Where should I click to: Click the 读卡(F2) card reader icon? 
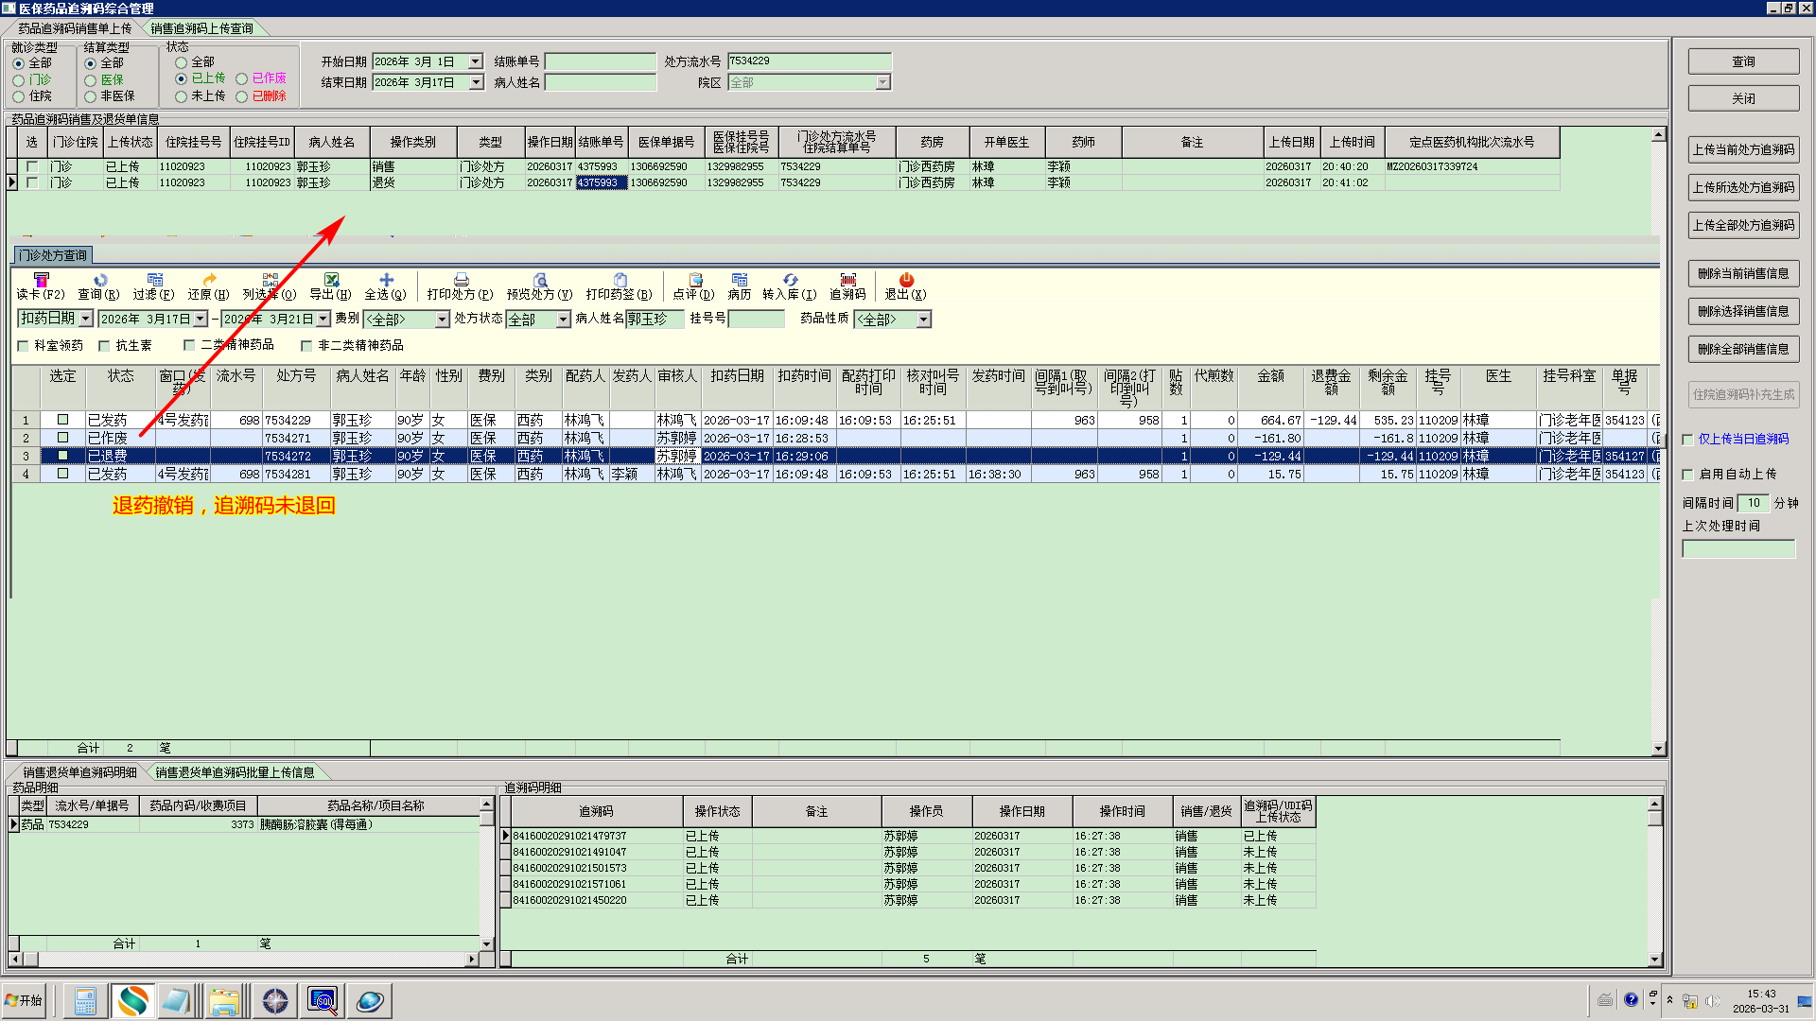41,280
